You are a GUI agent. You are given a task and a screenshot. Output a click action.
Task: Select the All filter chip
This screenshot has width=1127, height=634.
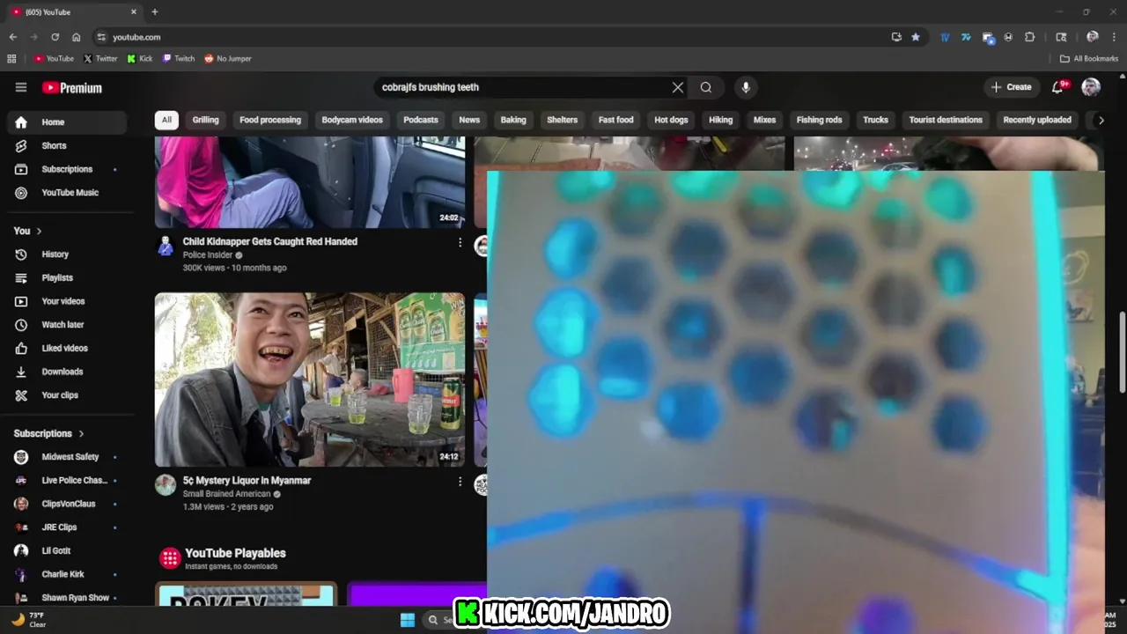(x=166, y=120)
